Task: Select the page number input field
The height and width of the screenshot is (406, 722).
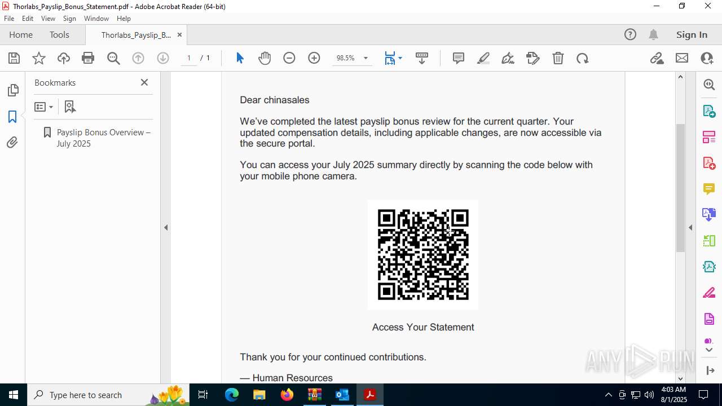Action: click(x=189, y=58)
